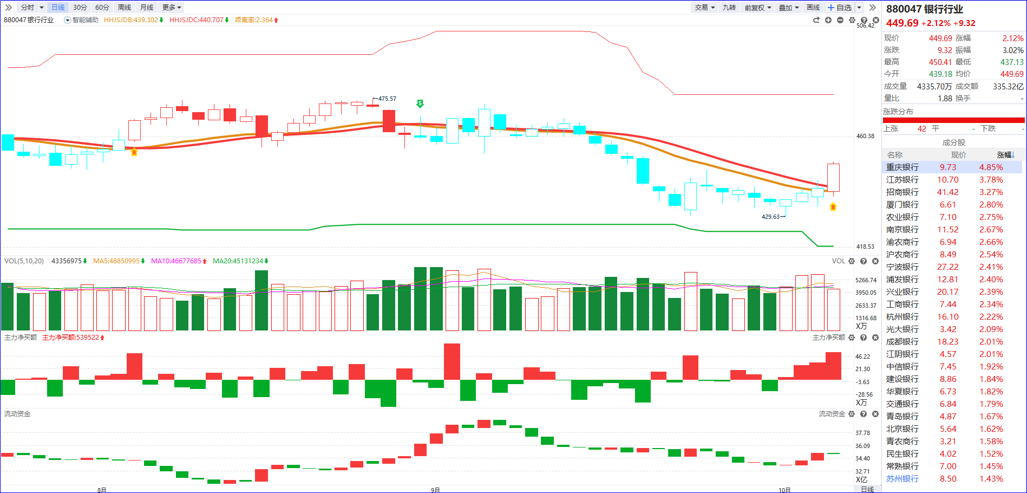Toggle 智能辅助 circular dropdown icon

68,20
